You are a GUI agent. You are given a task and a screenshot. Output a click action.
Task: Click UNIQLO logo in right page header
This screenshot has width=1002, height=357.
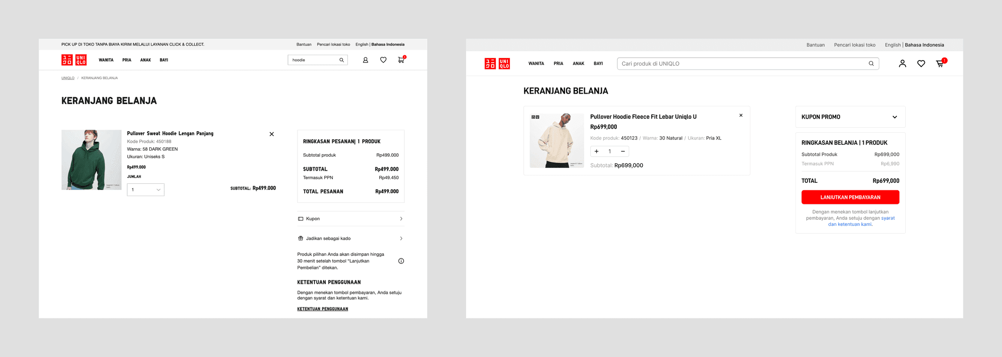click(x=497, y=64)
